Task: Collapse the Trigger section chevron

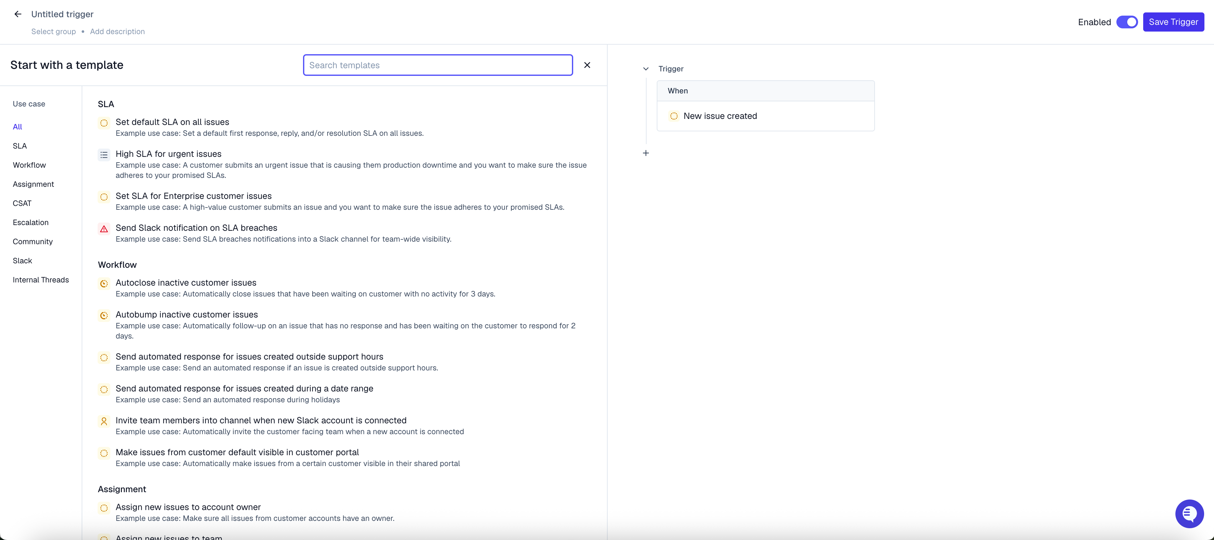Action: [646, 69]
